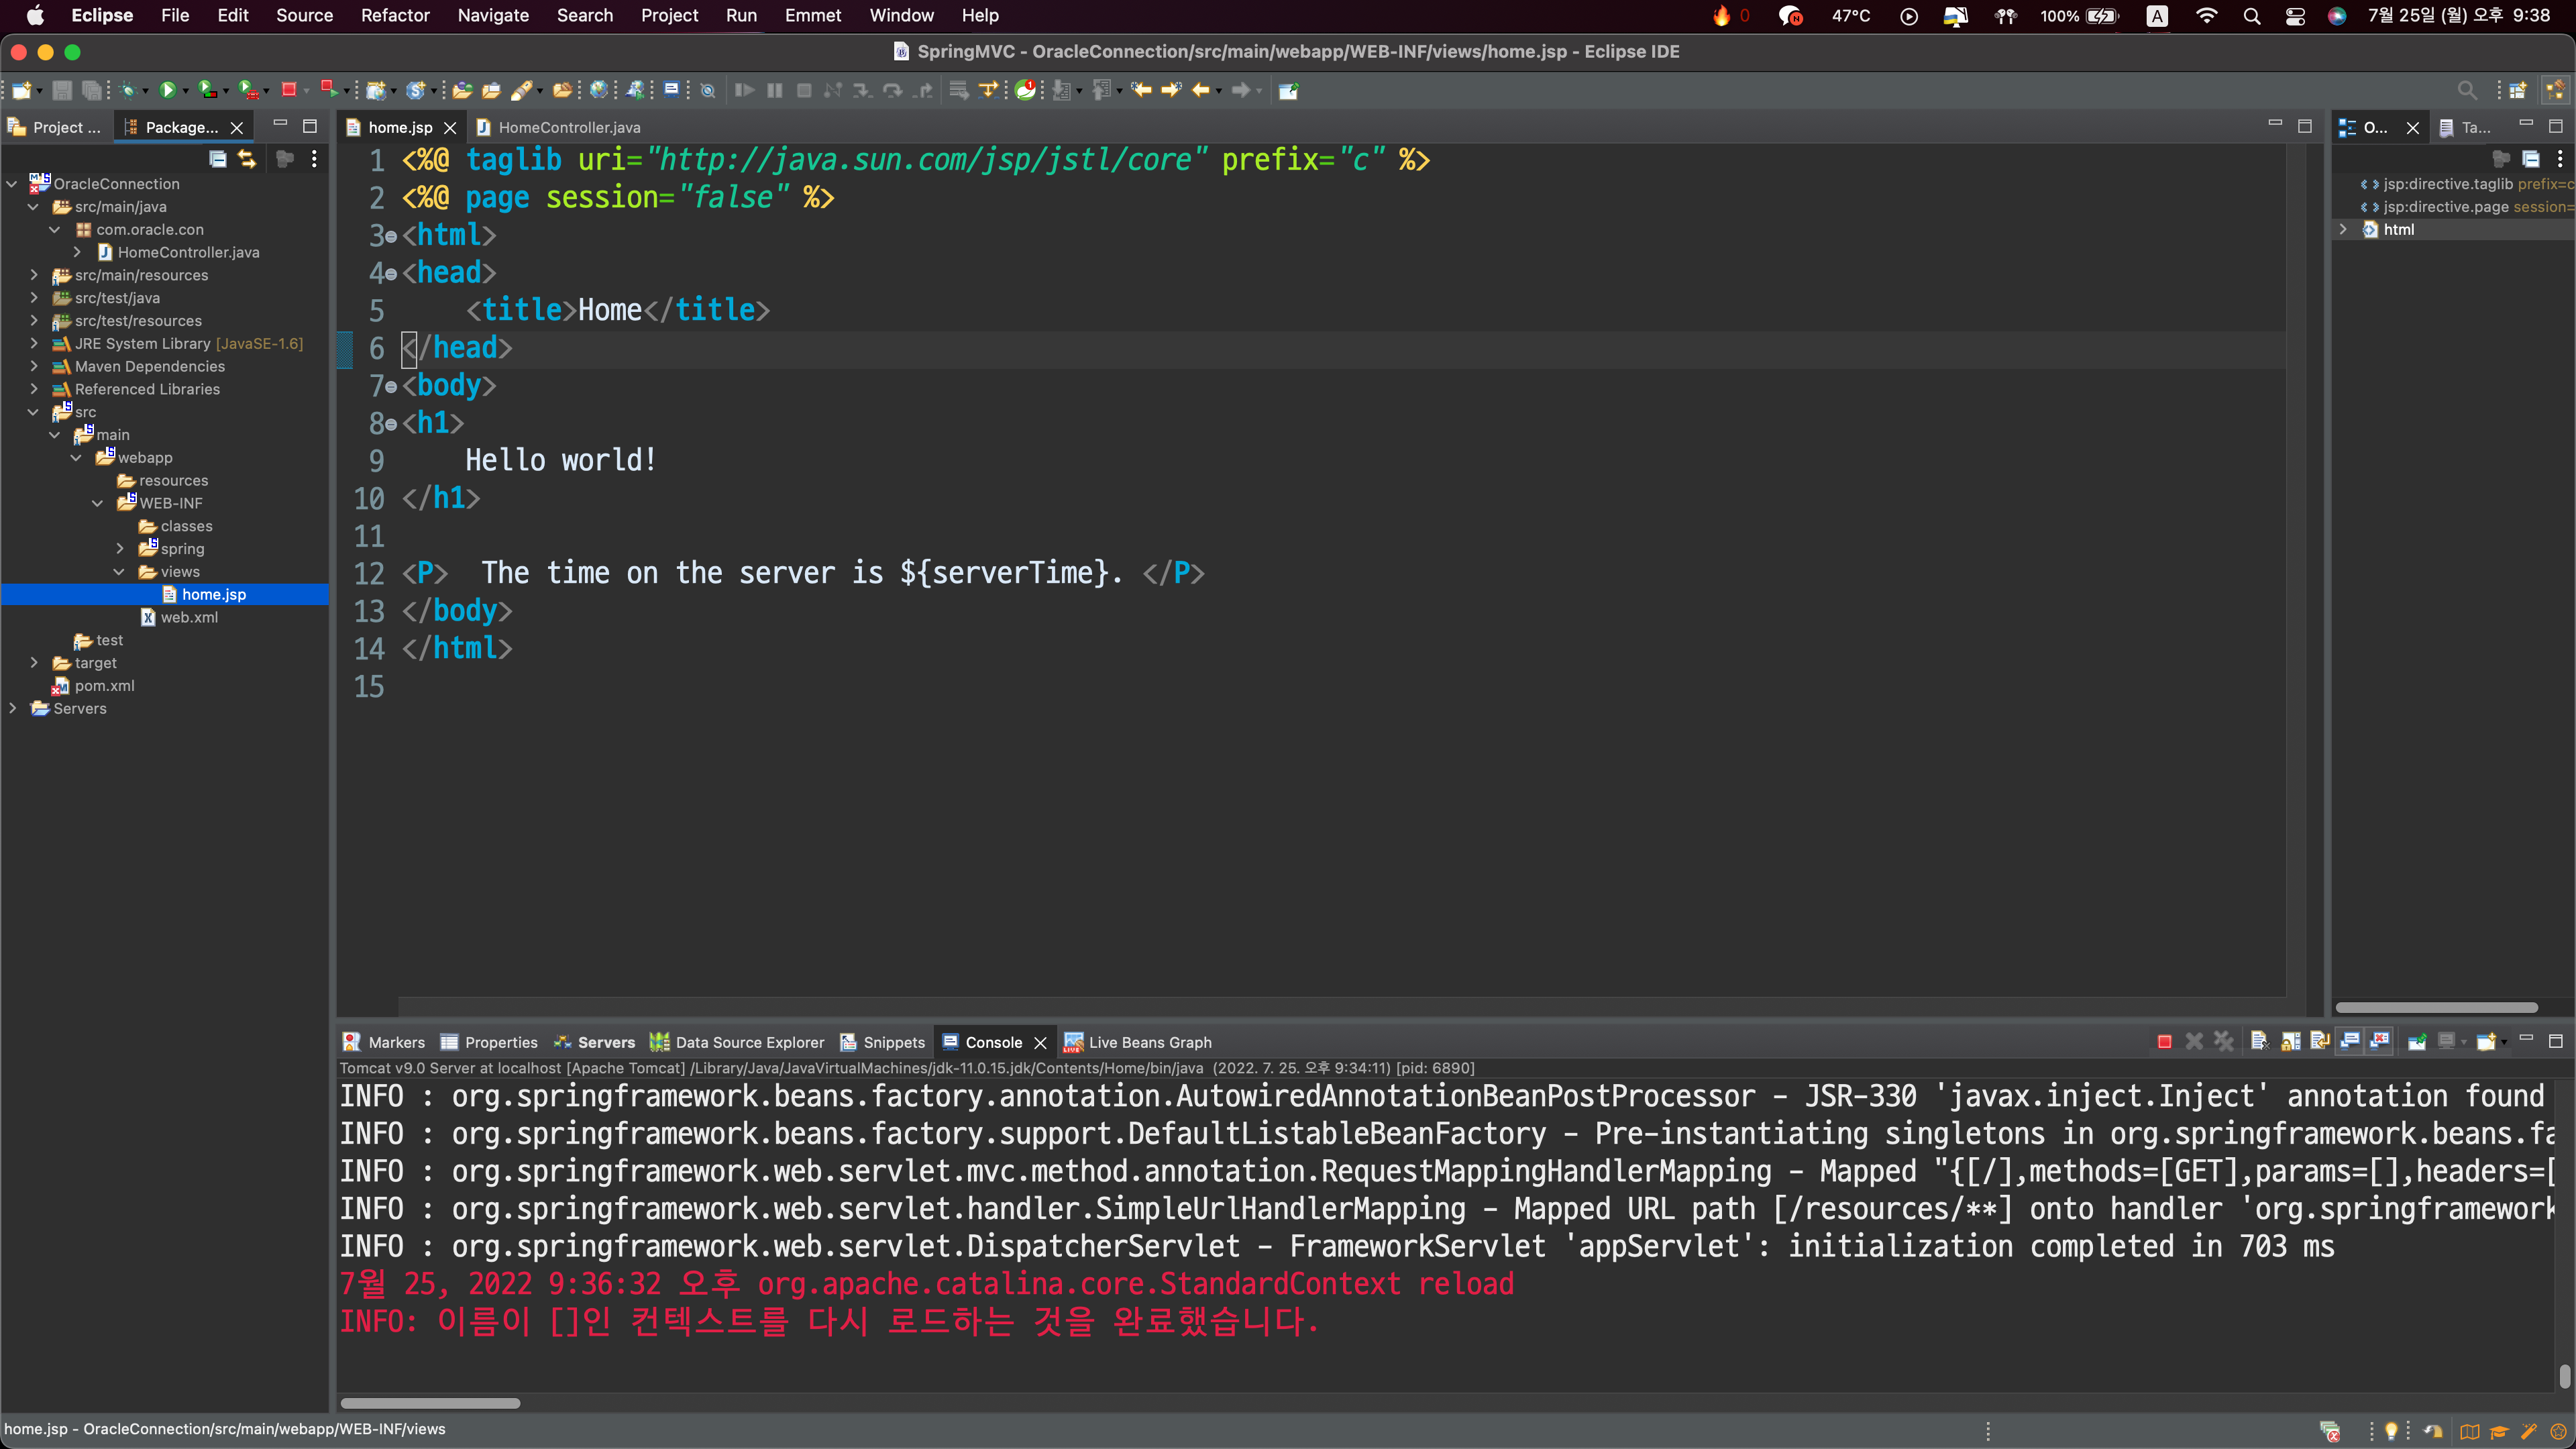Terminate the server with the console stop icon
Viewport: 2576px width, 1449px height.
2164,1042
